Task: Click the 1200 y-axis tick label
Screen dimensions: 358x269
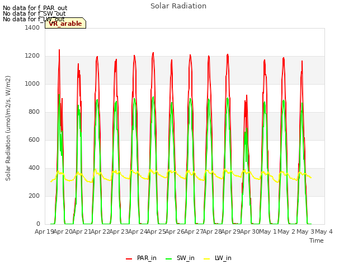Action: pyautogui.click(x=32, y=56)
